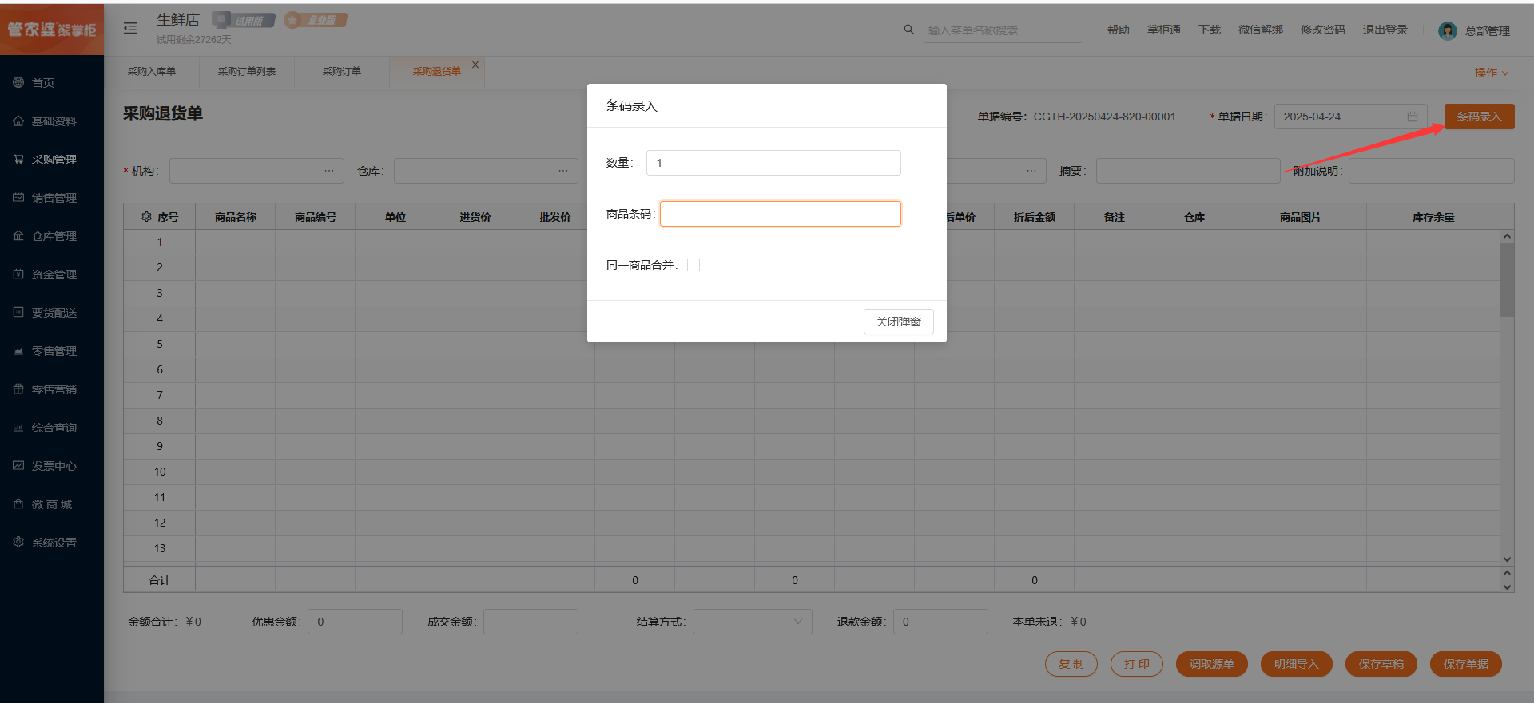
Task: Click the 关闭弹窗 button
Action: 899,322
